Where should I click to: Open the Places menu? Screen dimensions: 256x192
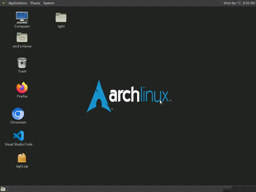coord(35,3)
